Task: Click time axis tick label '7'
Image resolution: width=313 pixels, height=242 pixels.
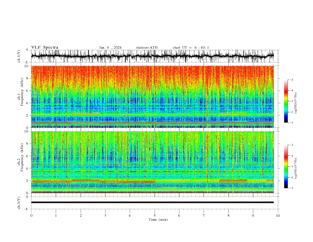Action: (x=204, y=216)
